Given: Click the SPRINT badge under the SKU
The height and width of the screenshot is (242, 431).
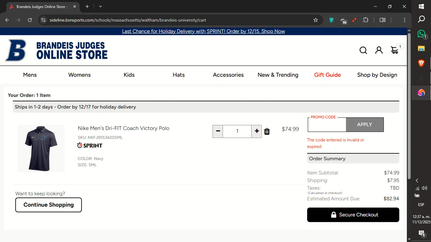Looking at the screenshot, I should (90, 146).
